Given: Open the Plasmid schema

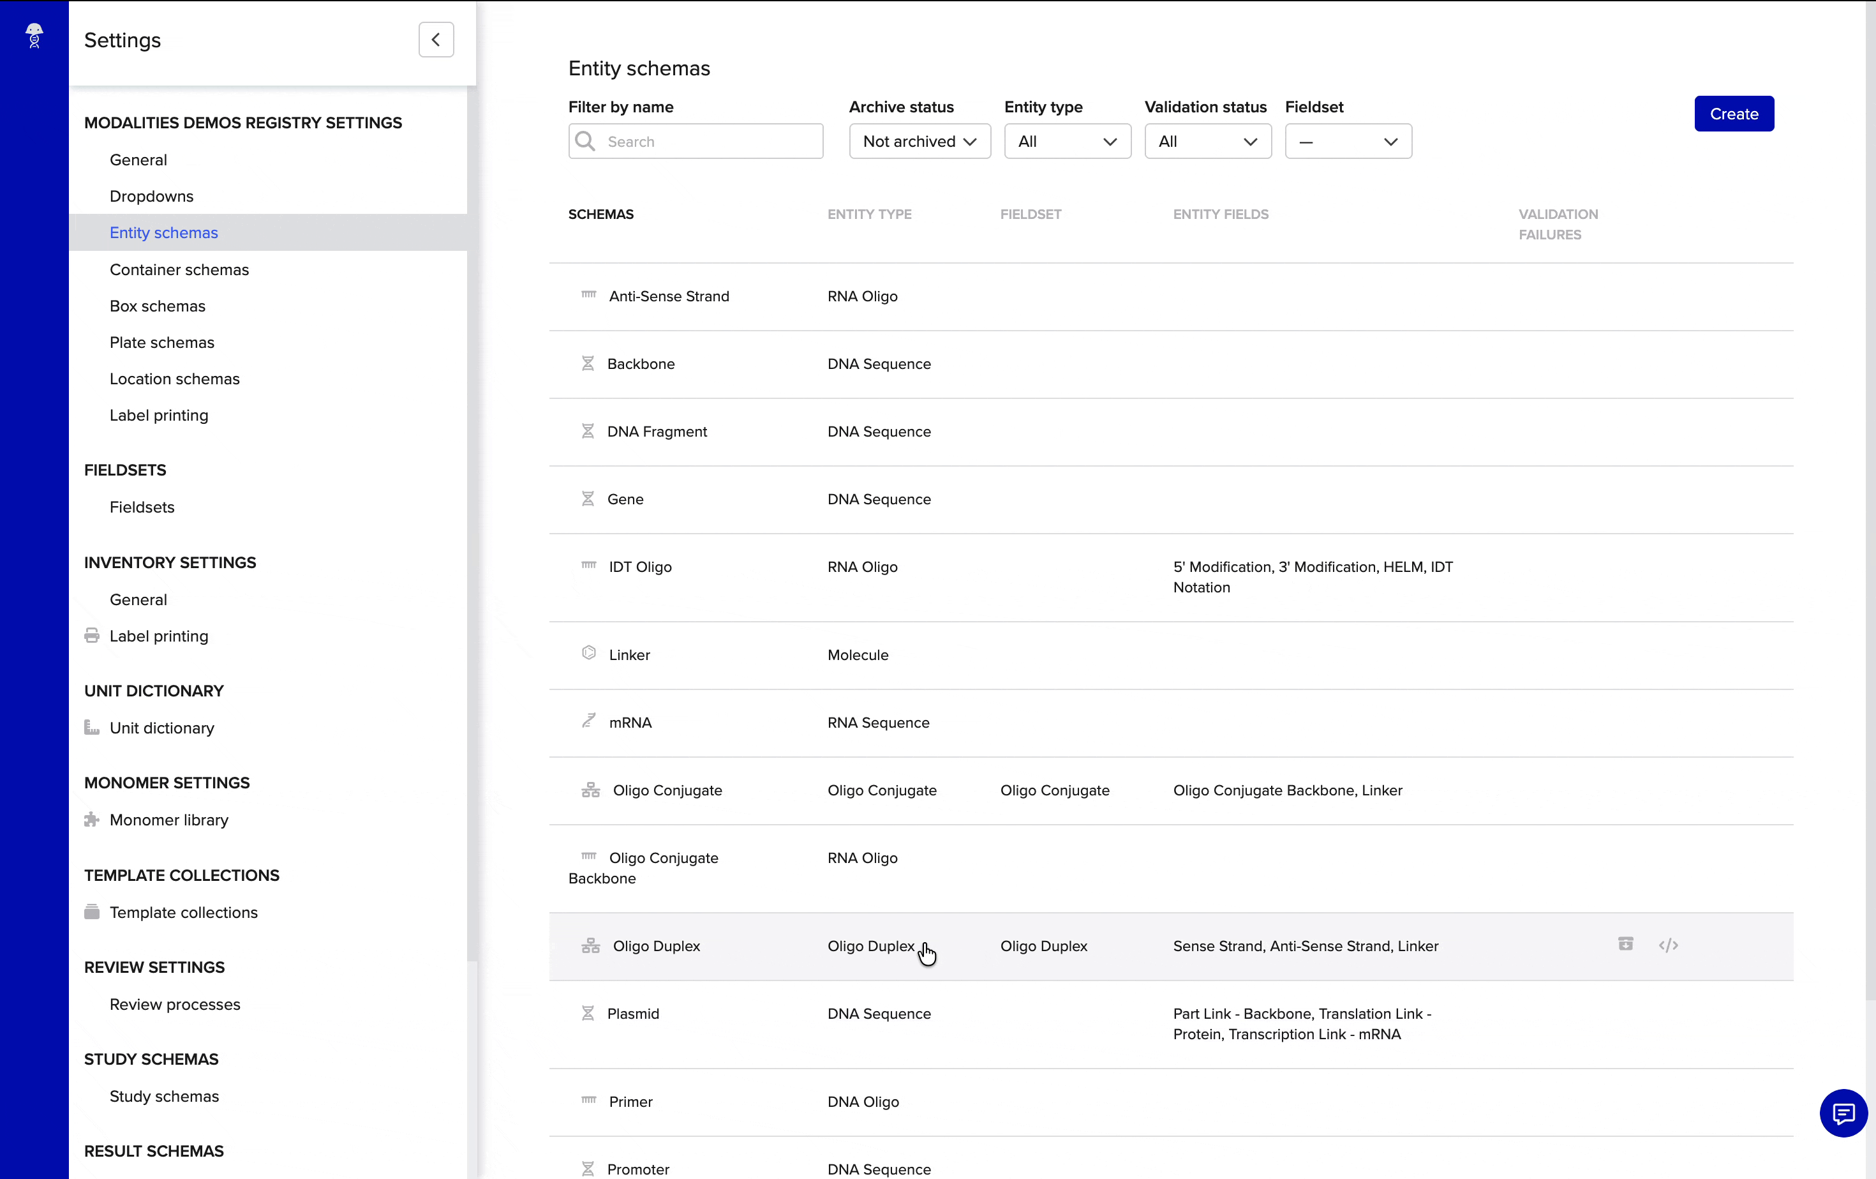Looking at the screenshot, I should point(632,1014).
